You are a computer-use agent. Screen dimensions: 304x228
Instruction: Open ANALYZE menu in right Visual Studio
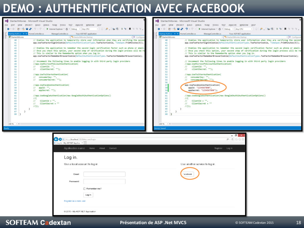[232, 25]
